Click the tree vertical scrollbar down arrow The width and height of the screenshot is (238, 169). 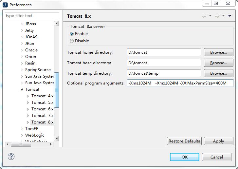click(56, 139)
